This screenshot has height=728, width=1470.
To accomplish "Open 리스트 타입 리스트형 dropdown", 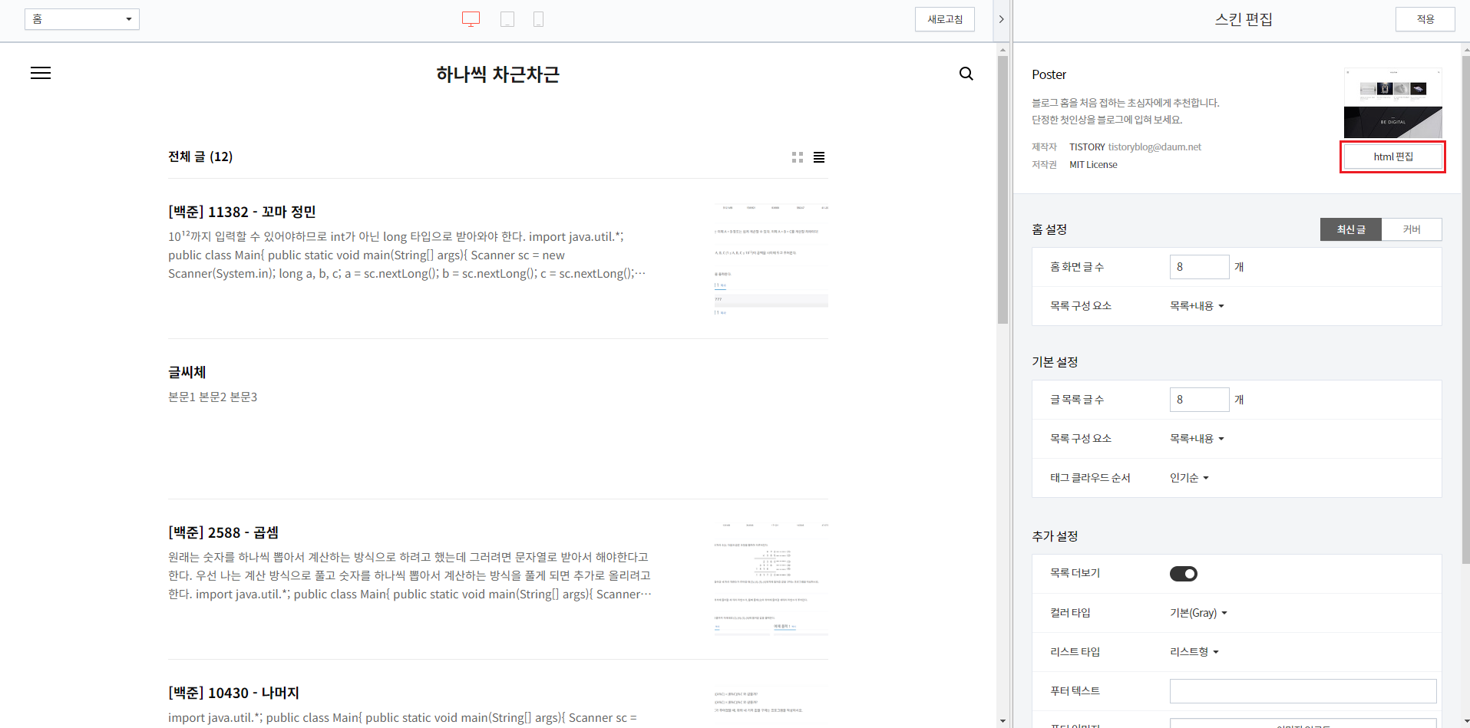I will pyautogui.click(x=1194, y=652).
